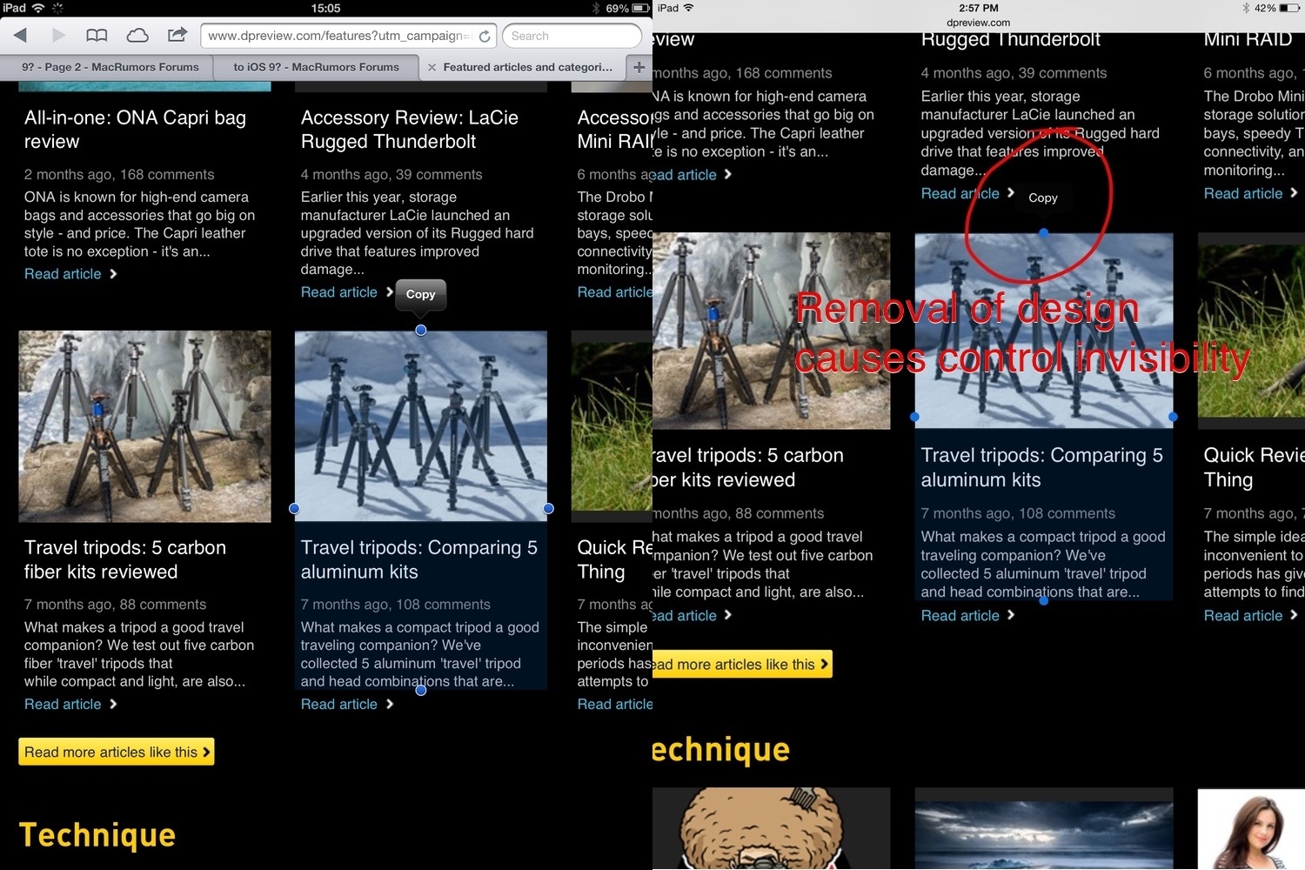Click the left-side selection handle, left screenshot

point(294,508)
